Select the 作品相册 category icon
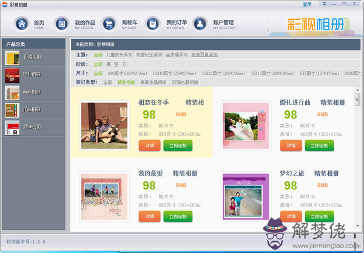The height and width of the screenshot is (253, 364). tap(12, 110)
